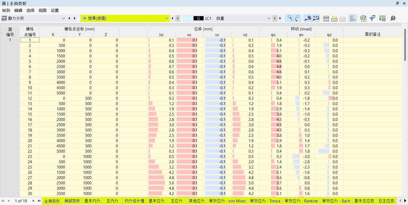Image resolution: width=408 pixels, height=205 pixels.
Task: Open the LC1 自重 load case dropdown
Action: (269, 18)
